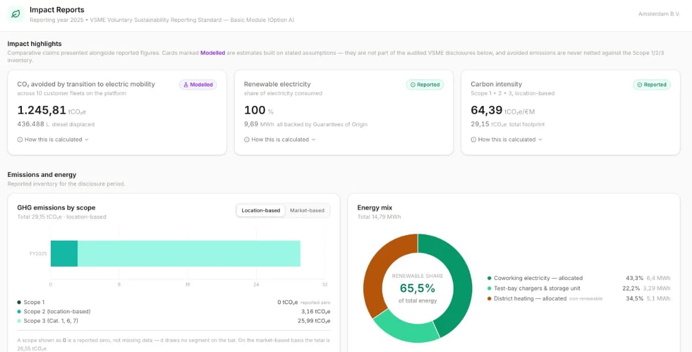Viewport: 692px width, 352px height.
Task: Click the 100 % renewable electricity value
Action: tap(258, 110)
